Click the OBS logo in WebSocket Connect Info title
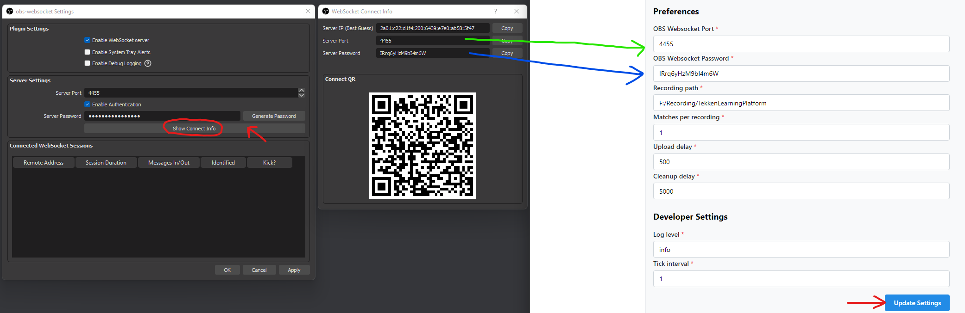The height and width of the screenshot is (313, 965). 326,11
